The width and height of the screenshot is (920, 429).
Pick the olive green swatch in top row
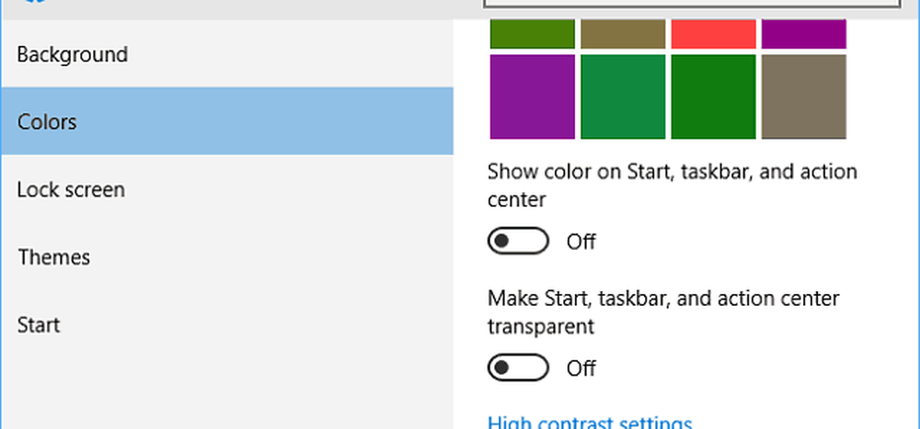(x=532, y=33)
